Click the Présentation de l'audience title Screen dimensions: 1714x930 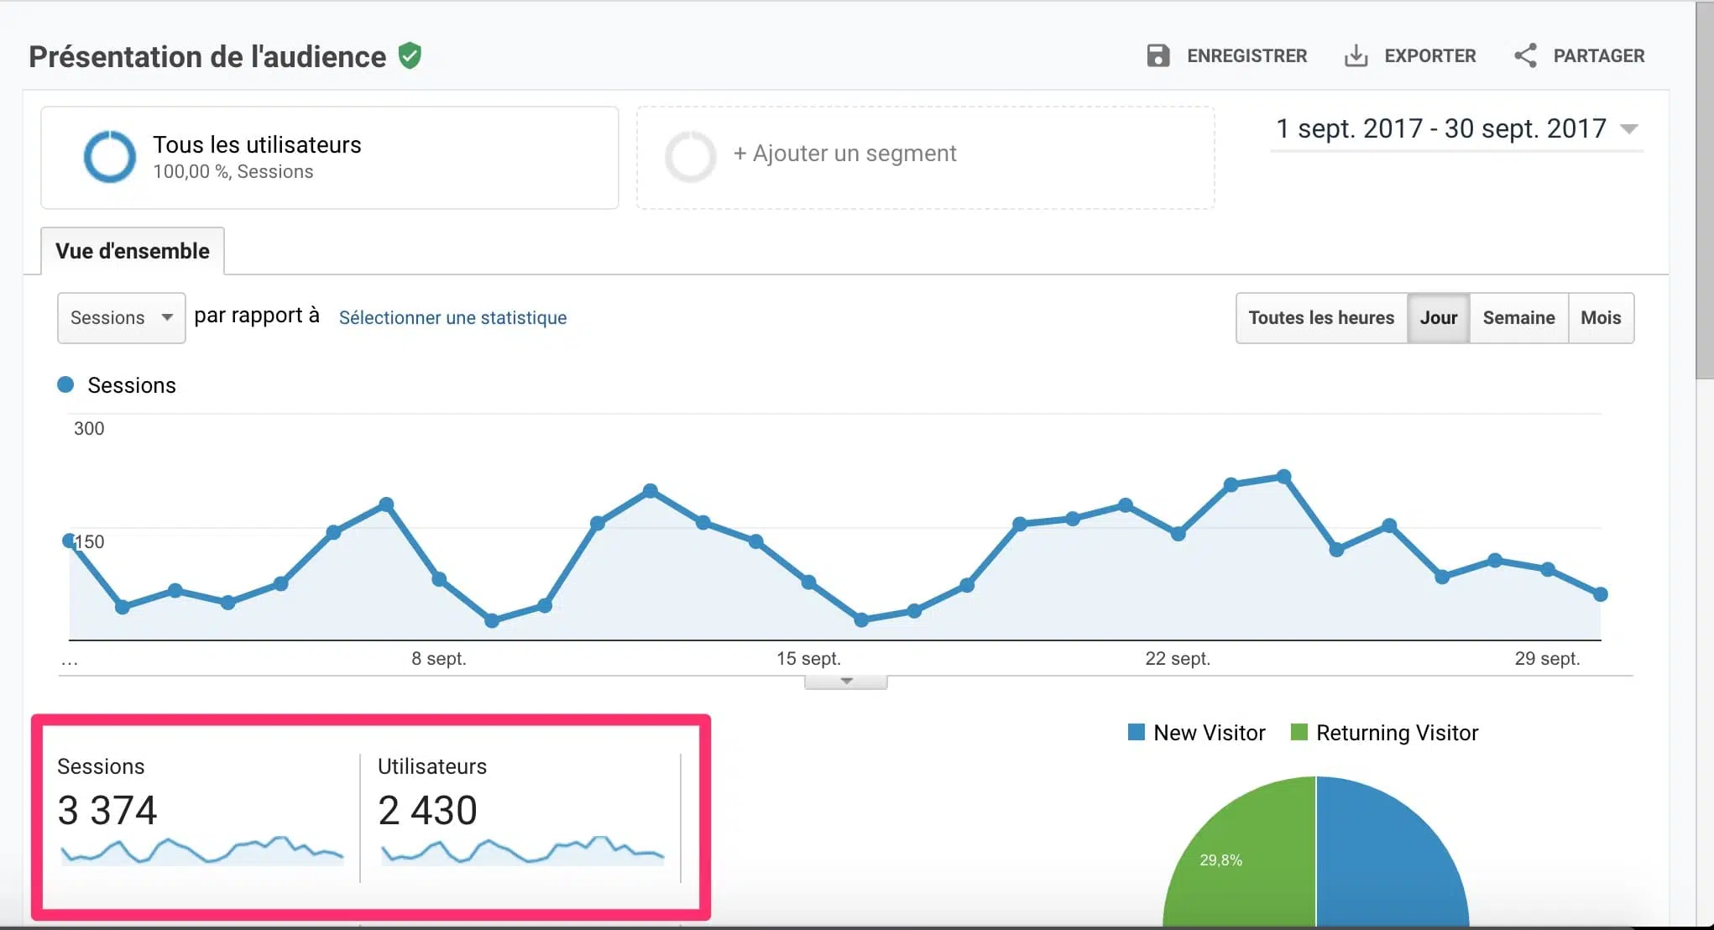coord(207,56)
